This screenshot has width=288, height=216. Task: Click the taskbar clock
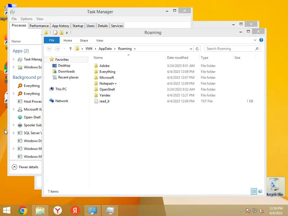276,211
